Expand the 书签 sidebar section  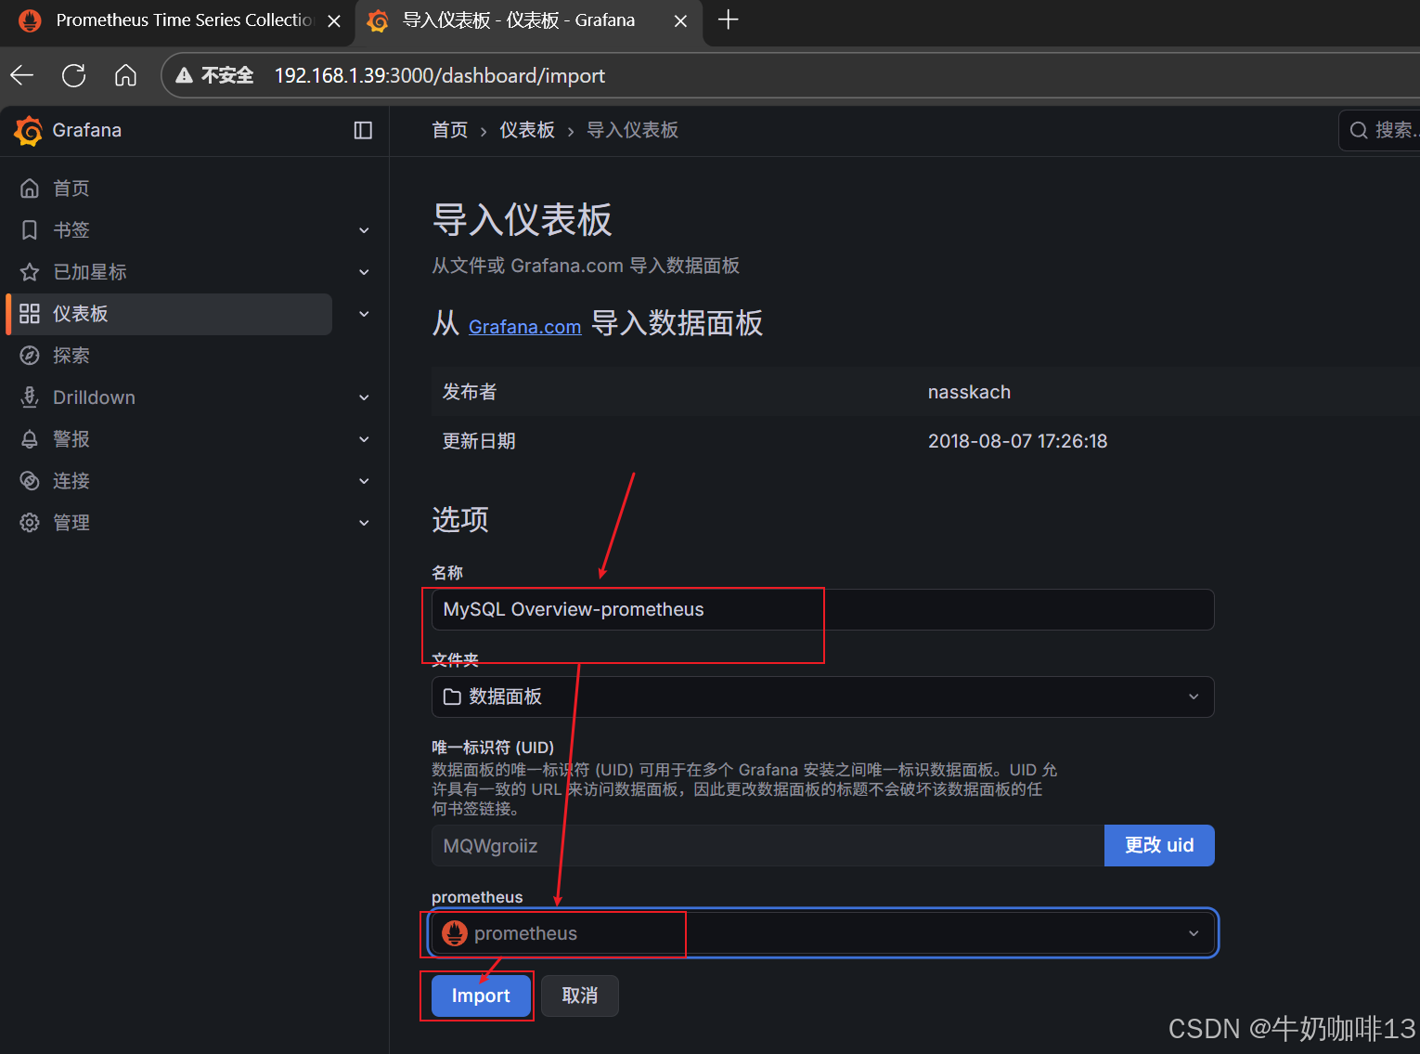click(x=364, y=230)
